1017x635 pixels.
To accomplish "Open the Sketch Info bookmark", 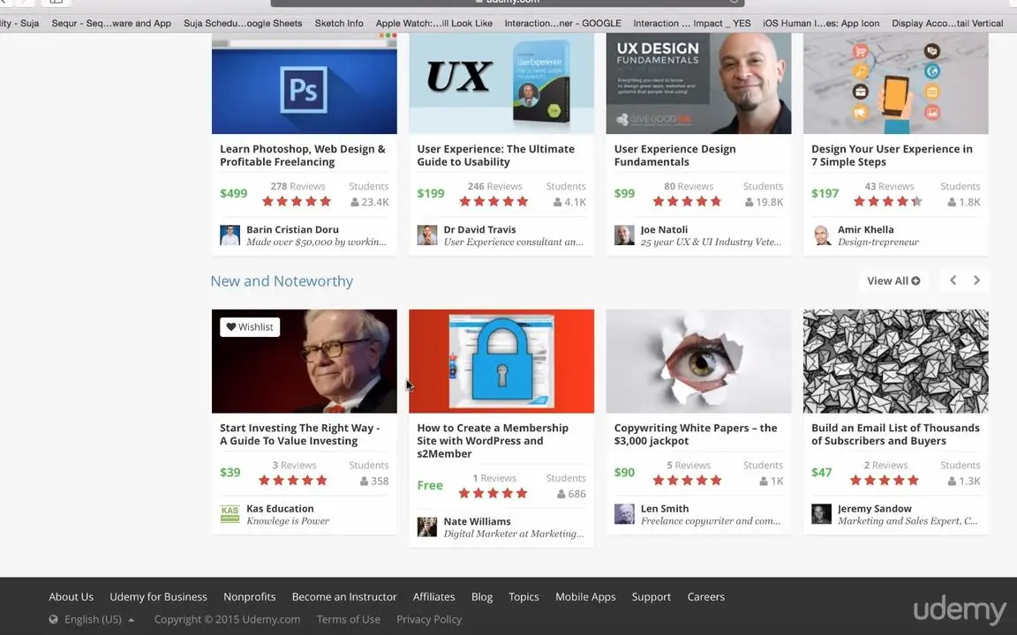I will coord(339,23).
